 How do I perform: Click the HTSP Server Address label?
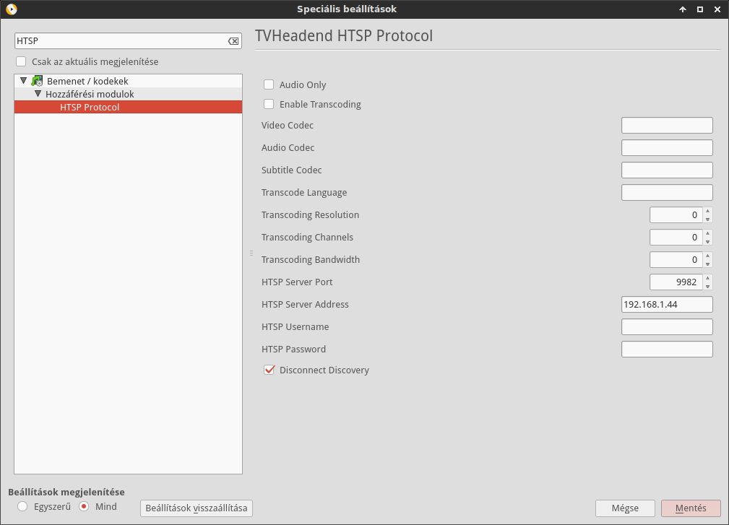(305, 304)
